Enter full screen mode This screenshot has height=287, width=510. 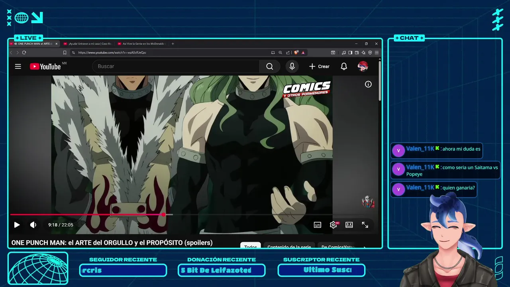[x=365, y=225]
